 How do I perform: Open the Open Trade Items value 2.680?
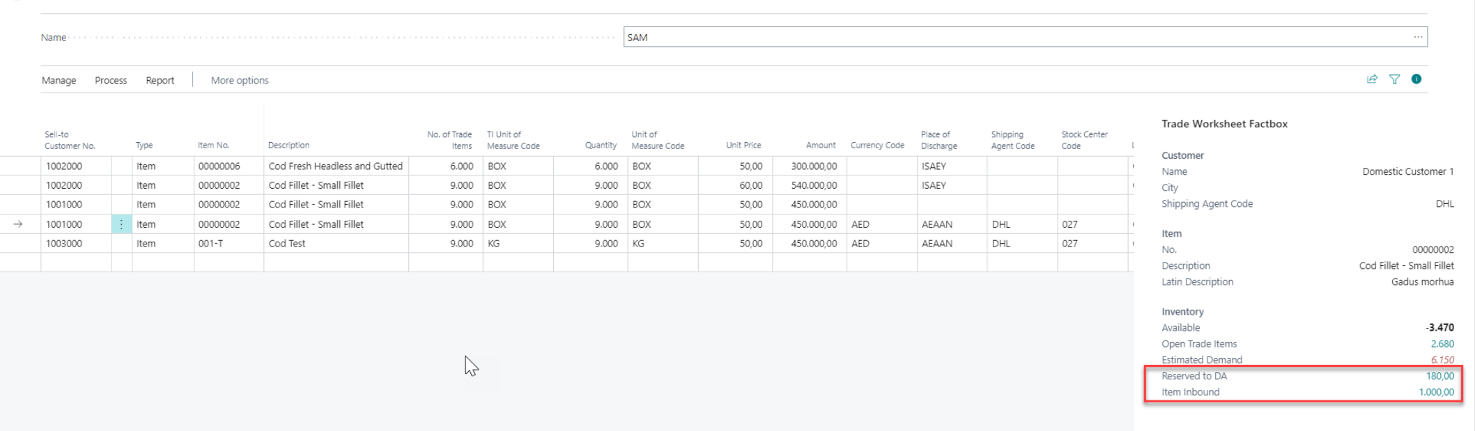(x=1442, y=344)
